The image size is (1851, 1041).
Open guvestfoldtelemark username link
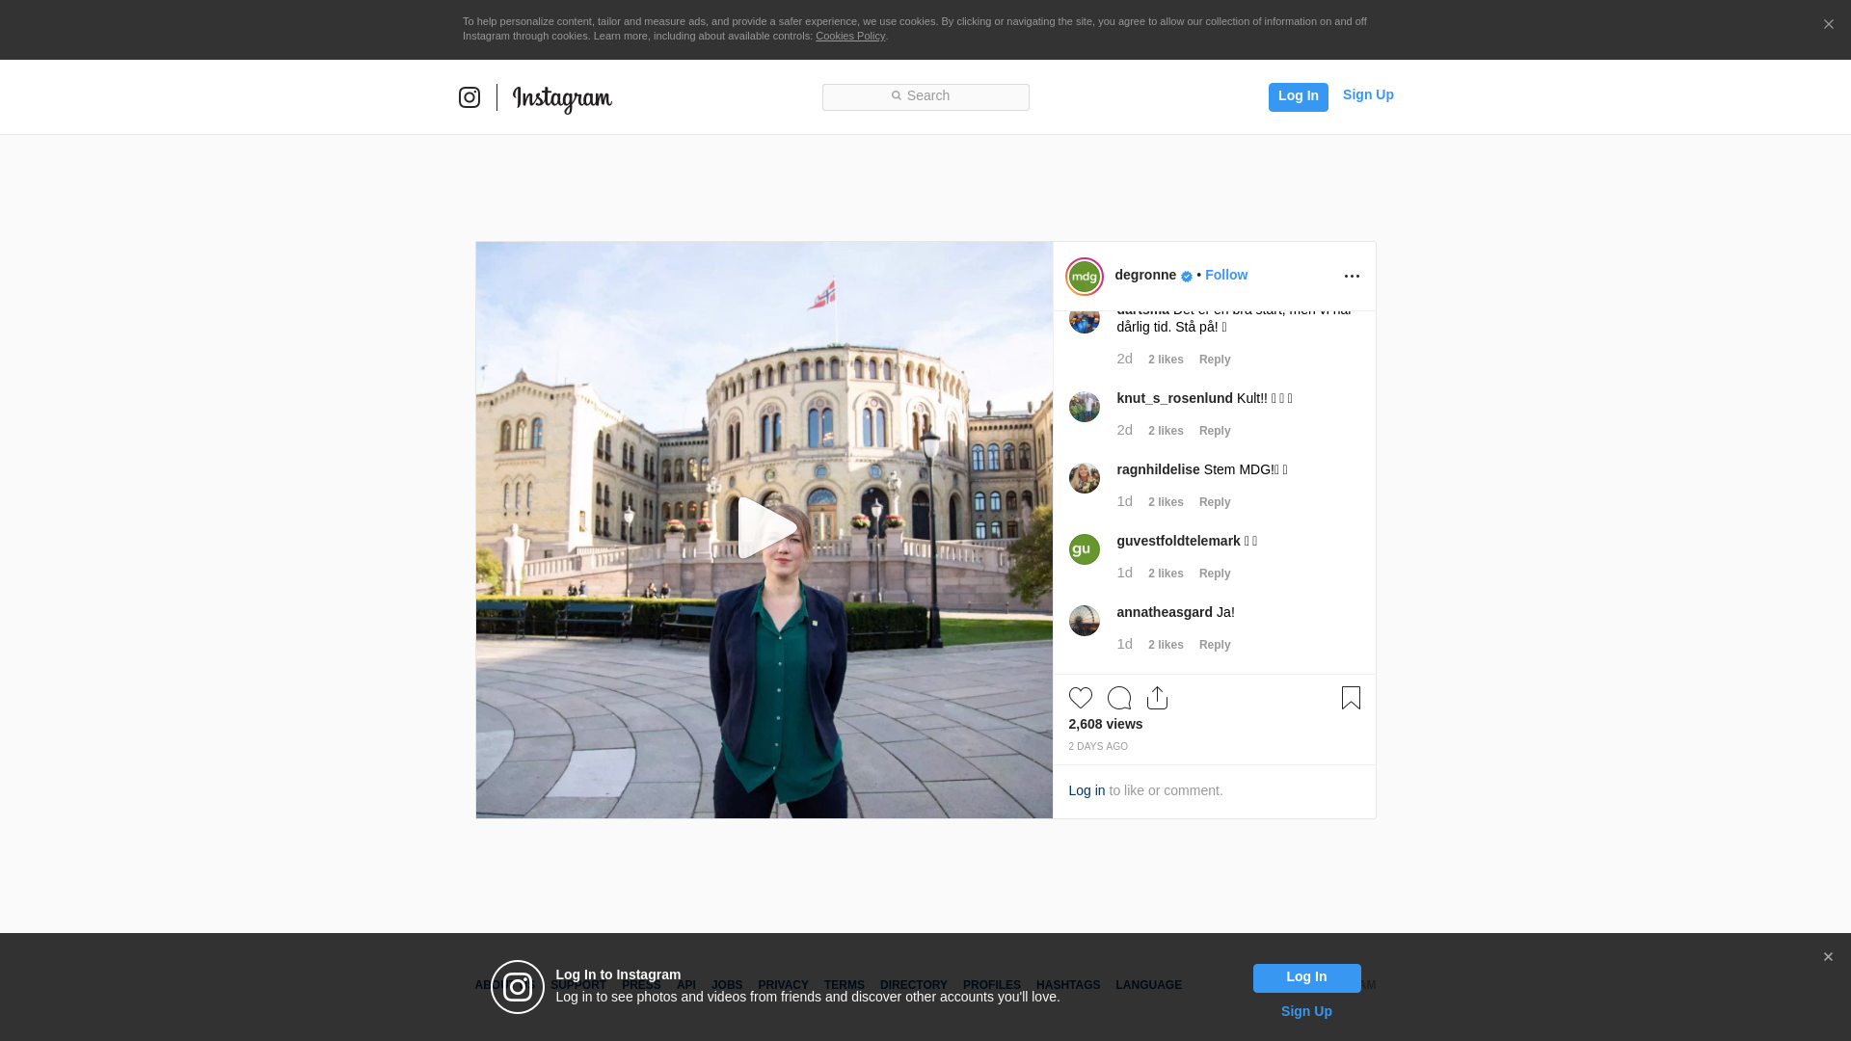click(1178, 541)
